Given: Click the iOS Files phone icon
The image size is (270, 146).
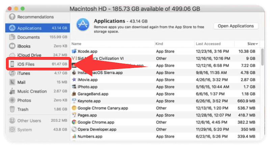Looking at the screenshot, I should coord(12,64).
